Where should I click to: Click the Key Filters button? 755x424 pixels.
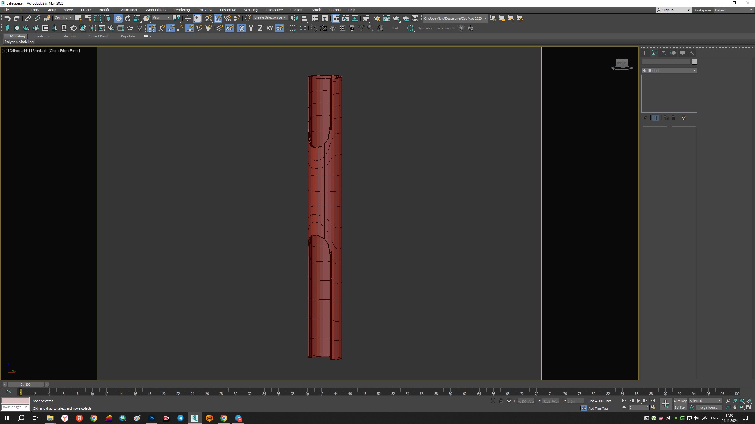[708, 408]
